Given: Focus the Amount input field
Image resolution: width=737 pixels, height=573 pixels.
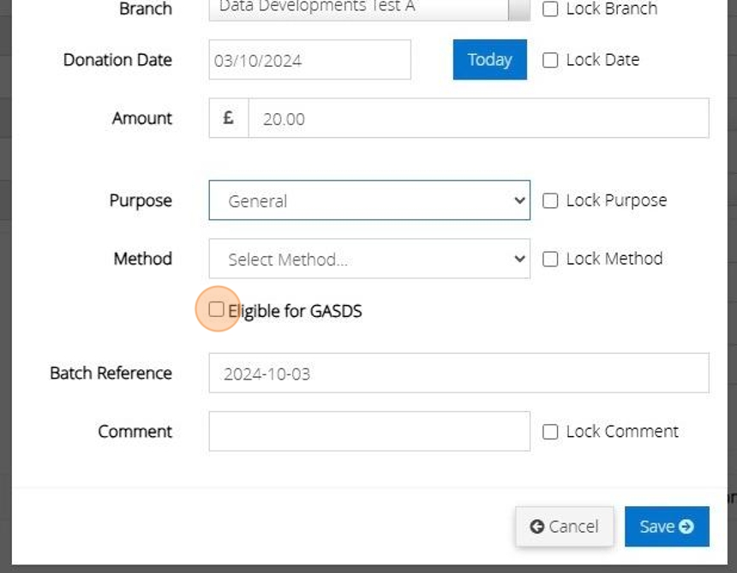Looking at the screenshot, I should click(x=478, y=118).
